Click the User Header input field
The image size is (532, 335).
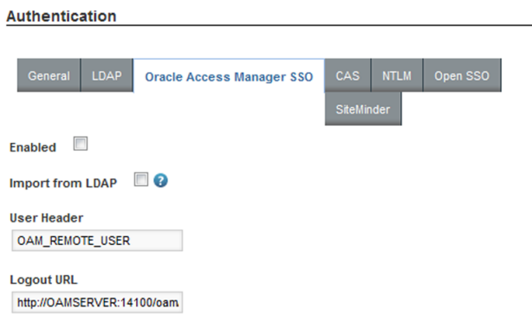pos(97,241)
